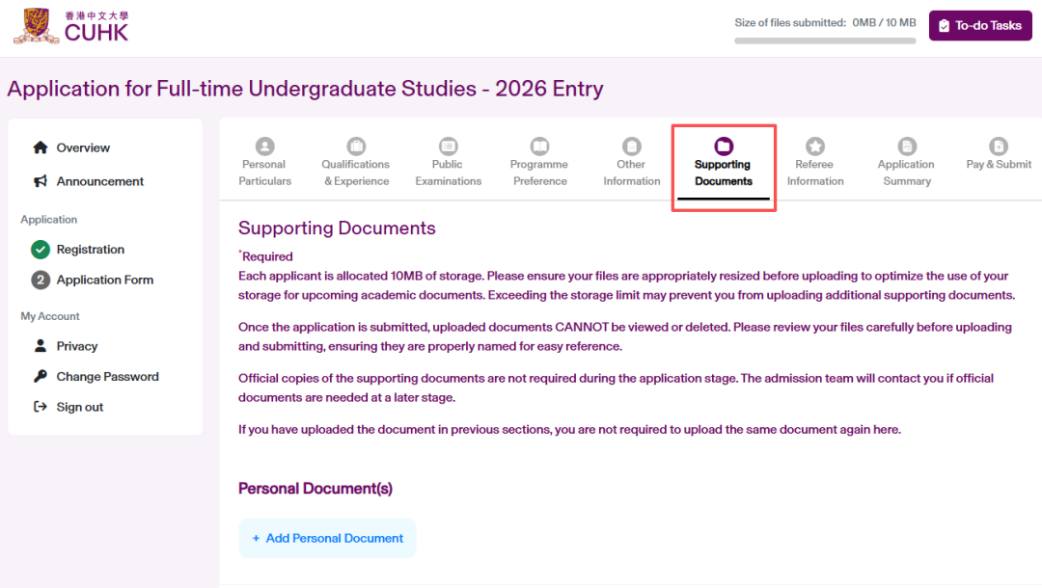Click the CUHK university logo

(x=71, y=26)
